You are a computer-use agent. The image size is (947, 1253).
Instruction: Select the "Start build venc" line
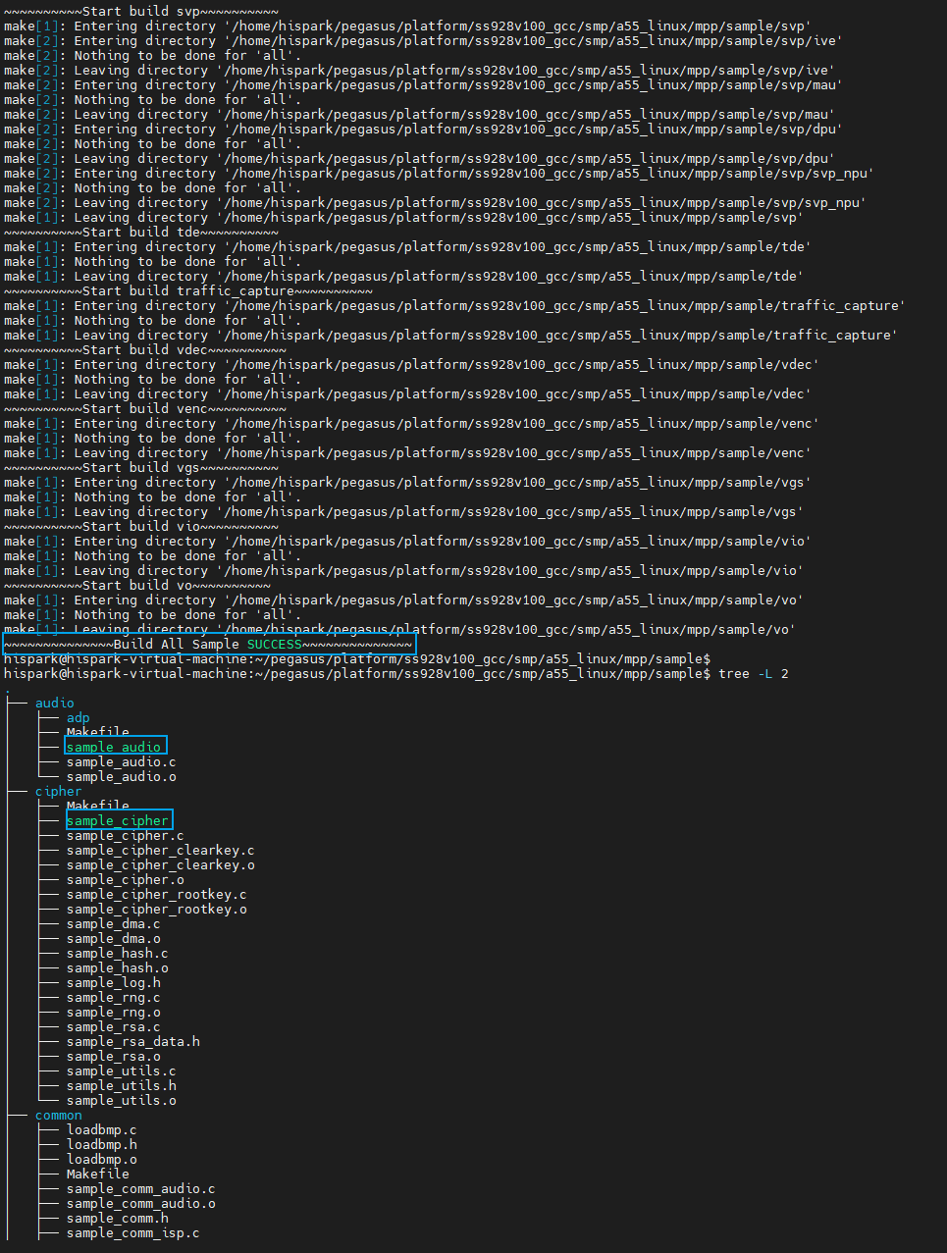tap(145, 408)
